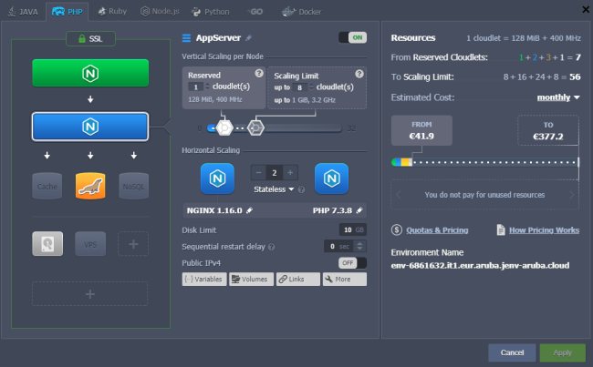Select the first horizontal scaling NGINX node
This screenshot has height=367, width=593.
217,178
